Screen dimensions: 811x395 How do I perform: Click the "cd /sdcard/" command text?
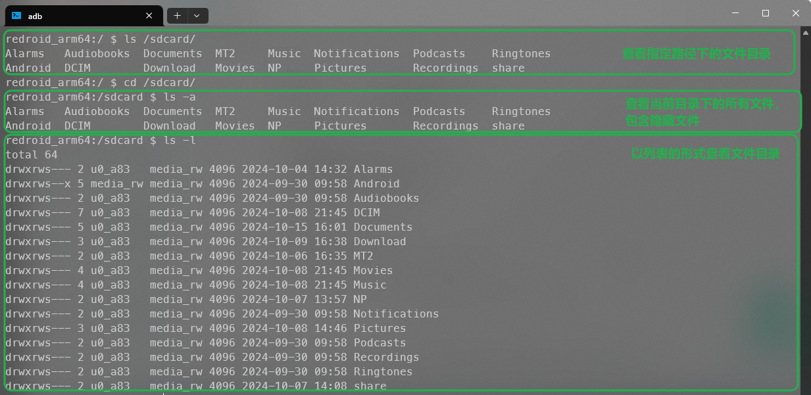[x=160, y=82]
